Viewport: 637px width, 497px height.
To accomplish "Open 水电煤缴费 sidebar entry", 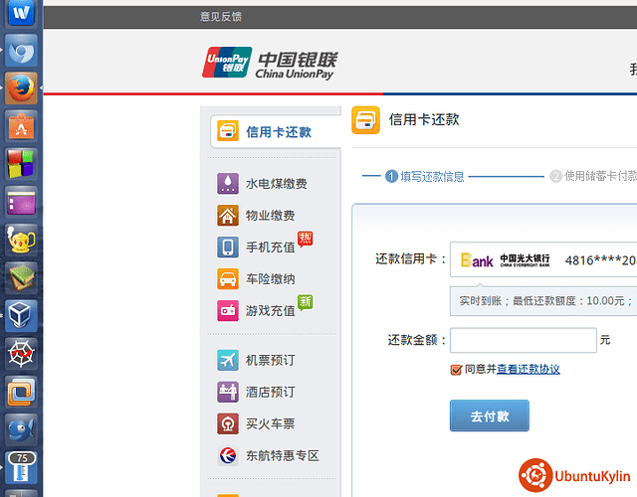I will point(277,184).
